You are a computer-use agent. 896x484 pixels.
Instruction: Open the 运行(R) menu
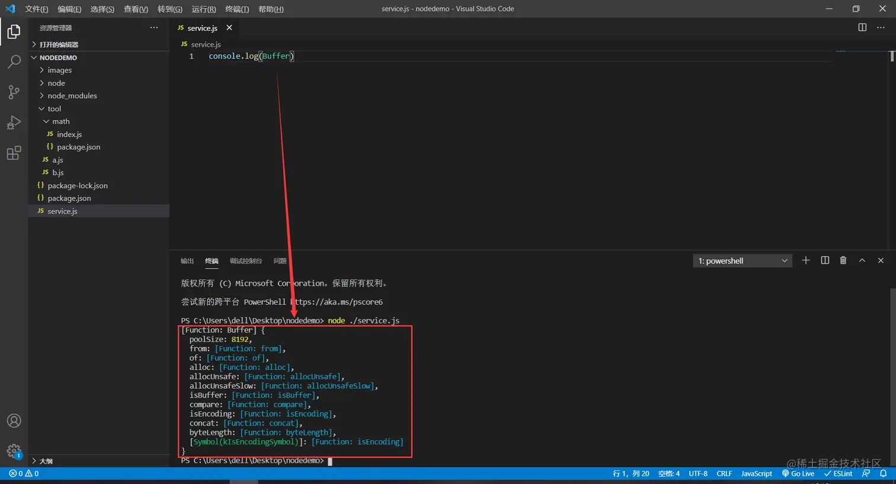(204, 9)
